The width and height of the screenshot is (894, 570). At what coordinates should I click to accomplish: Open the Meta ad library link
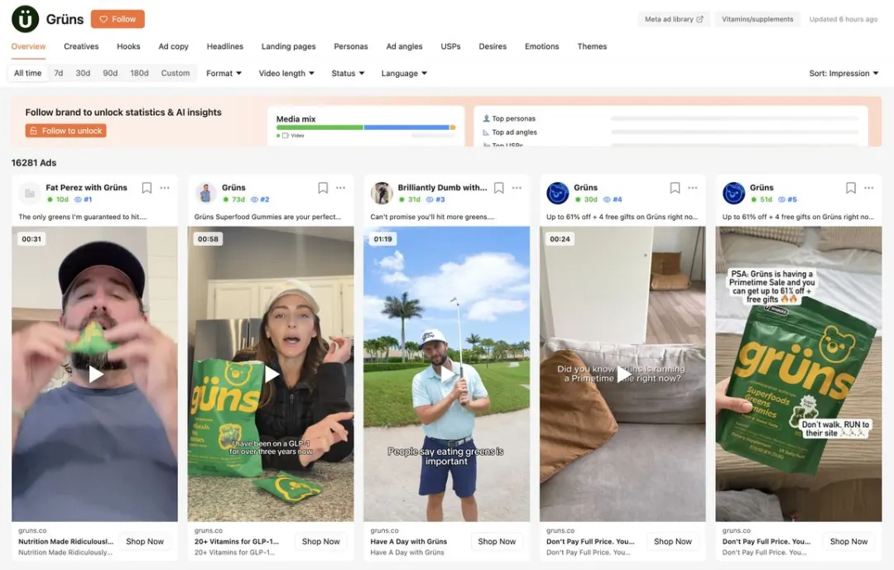[674, 19]
